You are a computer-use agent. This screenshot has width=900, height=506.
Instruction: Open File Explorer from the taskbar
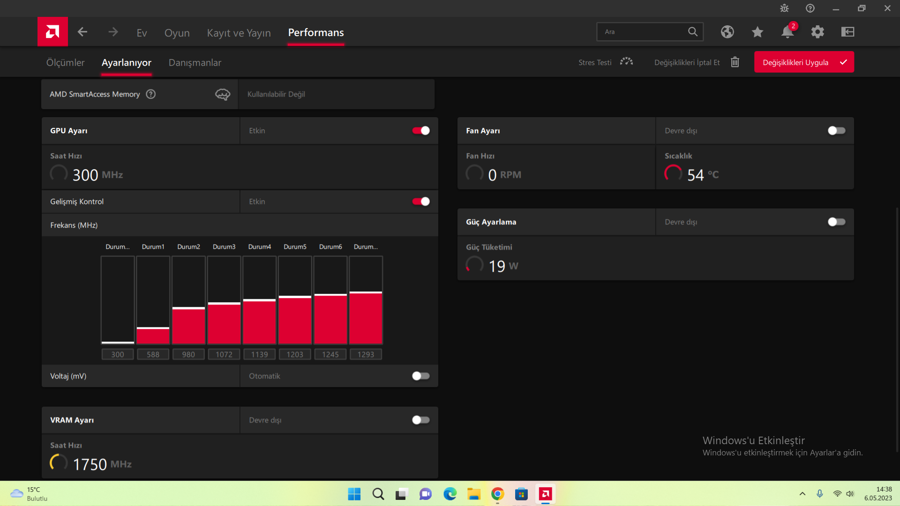click(474, 494)
